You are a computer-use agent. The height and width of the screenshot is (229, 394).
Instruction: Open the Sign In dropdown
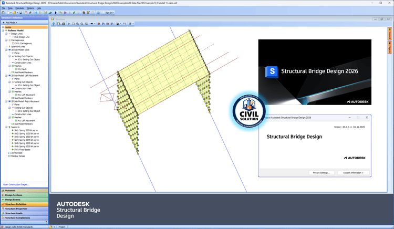pyautogui.click(x=110, y=13)
